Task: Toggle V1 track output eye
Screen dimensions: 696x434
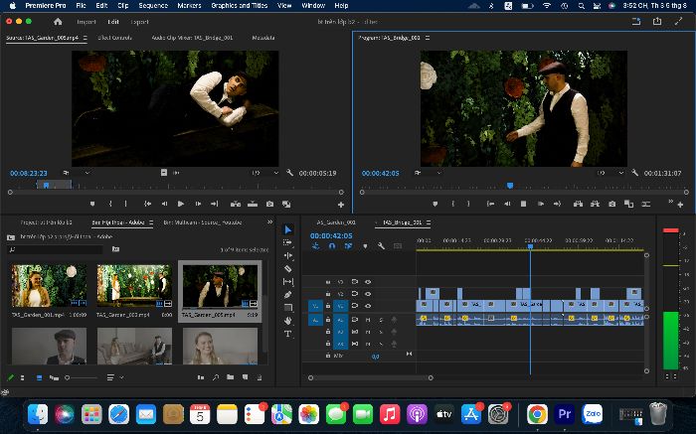Action: 368,306
